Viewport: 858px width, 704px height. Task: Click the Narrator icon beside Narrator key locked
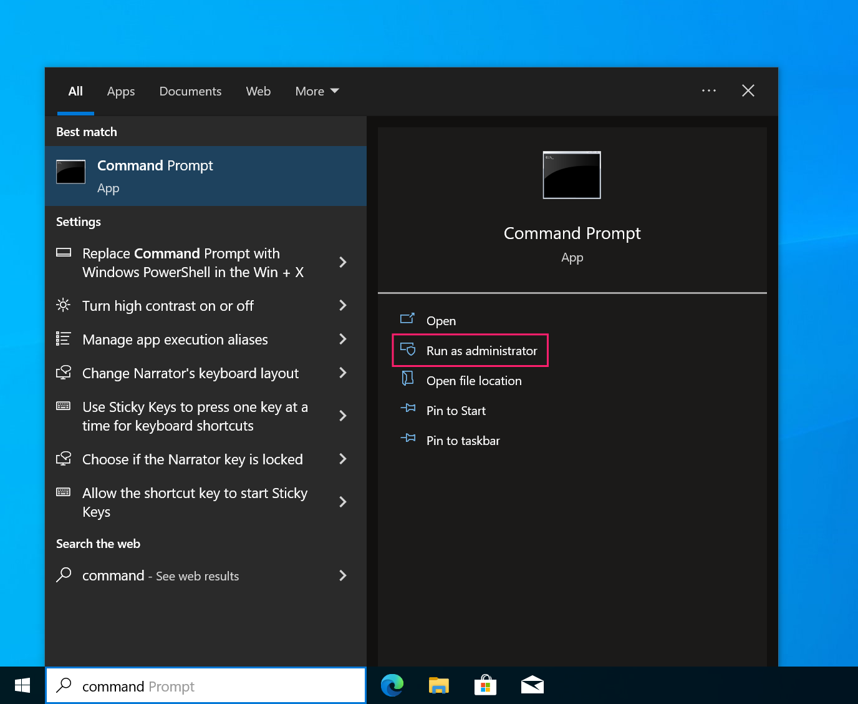click(64, 458)
